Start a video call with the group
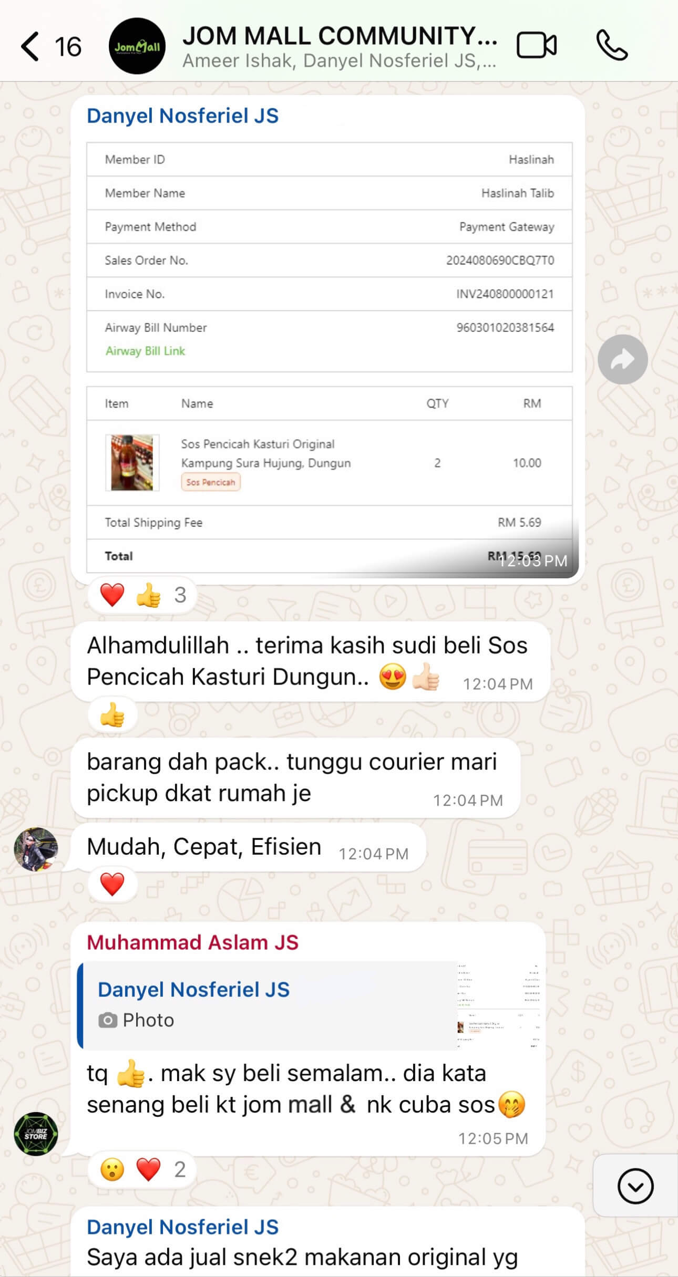The height and width of the screenshot is (1277, 678). point(536,45)
